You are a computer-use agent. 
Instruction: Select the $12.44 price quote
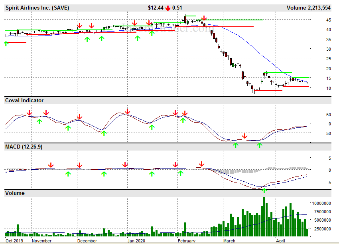coord(156,8)
